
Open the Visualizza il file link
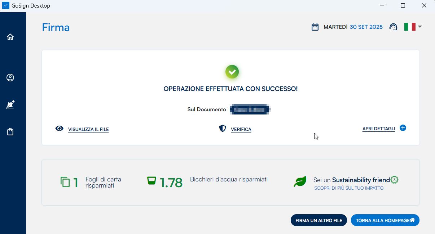click(88, 130)
